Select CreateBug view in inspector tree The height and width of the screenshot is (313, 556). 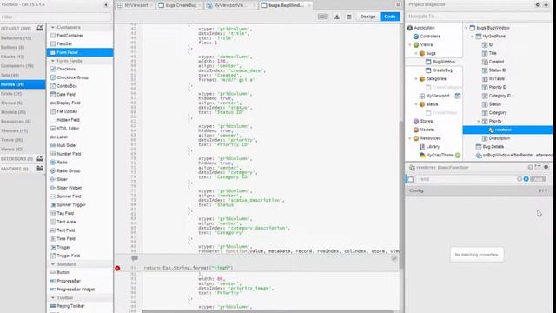(442, 70)
